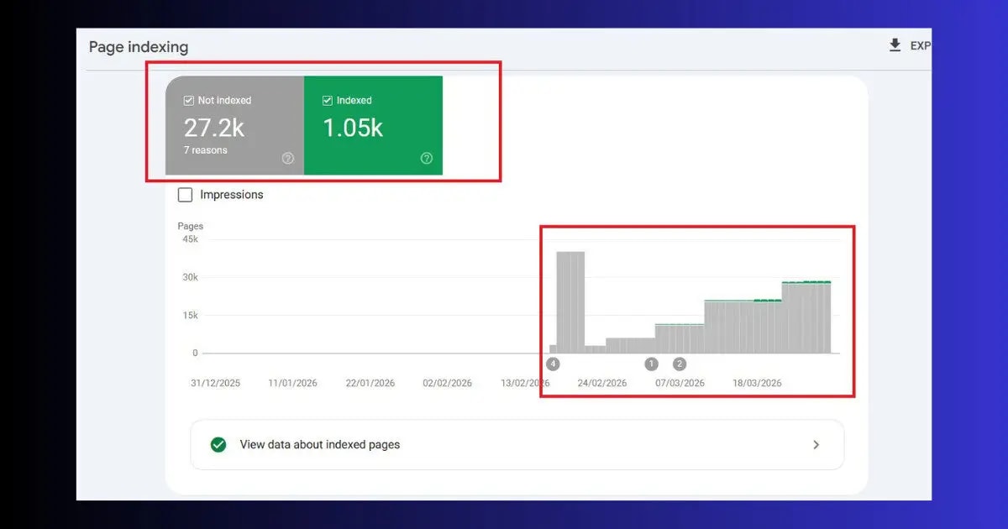This screenshot has height=529, width=1008.
Task: Switch to the Indexed metric card
Action: [x=374, y=126]
